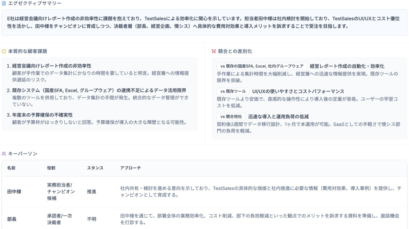
Task: Click the vs 既存ツール tag
Action: (x=233, y=91)
